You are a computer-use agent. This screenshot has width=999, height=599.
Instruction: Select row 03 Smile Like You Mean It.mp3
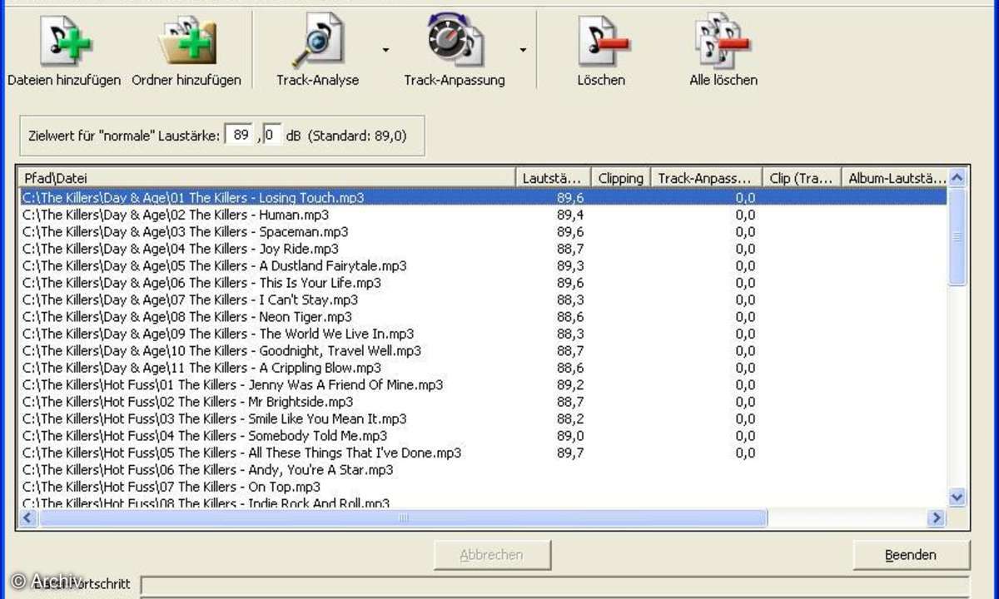tap(482, 419)
